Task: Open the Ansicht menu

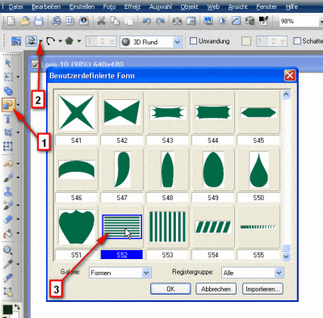Action: coord(238,6)
